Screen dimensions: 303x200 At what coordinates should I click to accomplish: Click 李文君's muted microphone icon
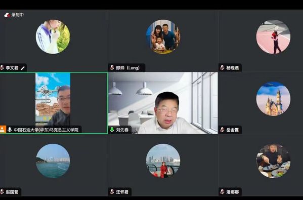[2, 68]
